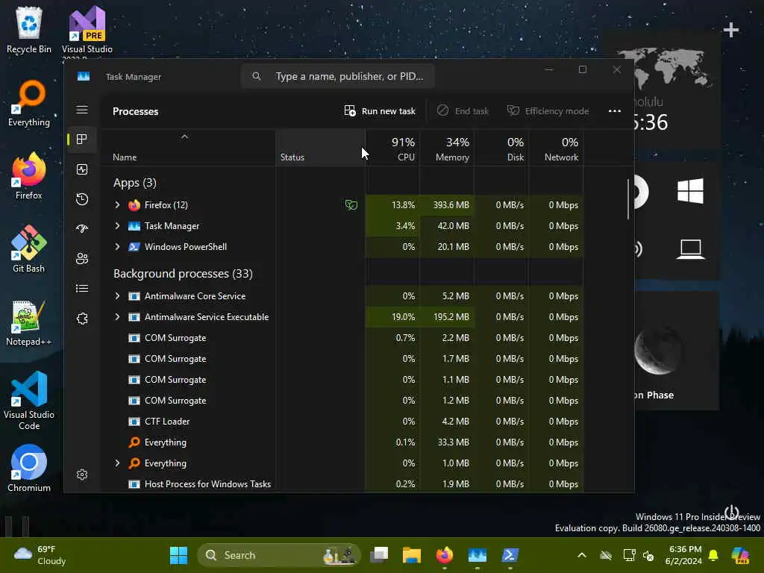Image resolution: width=764 pixels, height=573 pixels.
Task: Click the taskbar Search box
Action: 279,555
